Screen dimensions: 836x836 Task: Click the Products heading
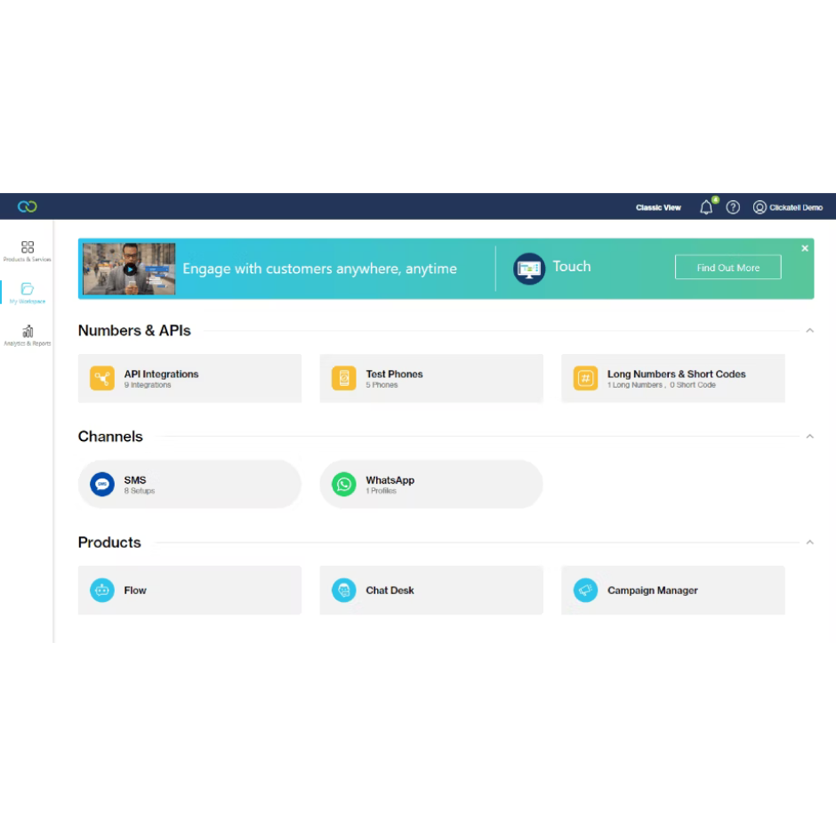(x=109, y=543)
